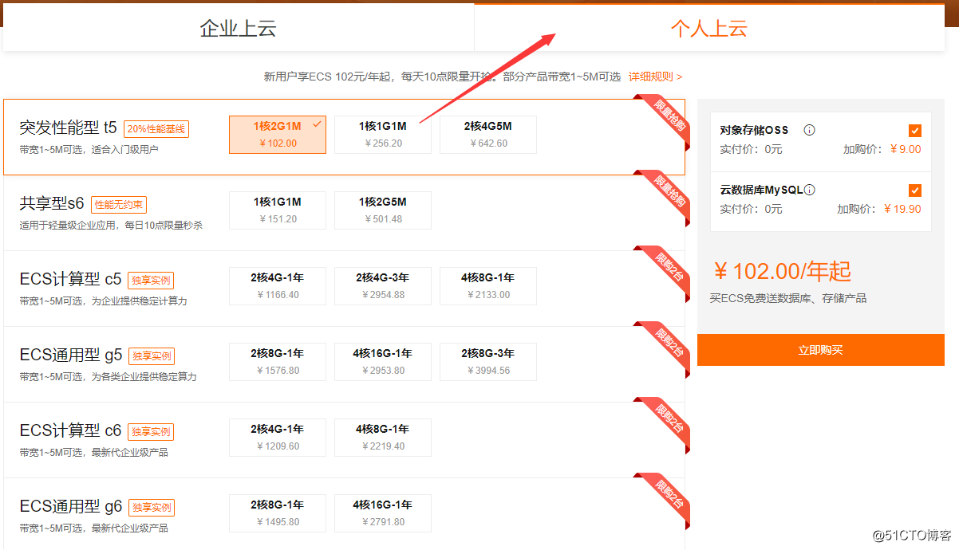Select g6 2核8G-1年 option at ¥1495.80

click(278, 513)
